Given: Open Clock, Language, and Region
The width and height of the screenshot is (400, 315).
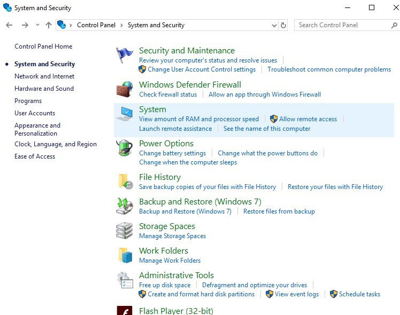Looking at the screenshot, I should 56,144.
